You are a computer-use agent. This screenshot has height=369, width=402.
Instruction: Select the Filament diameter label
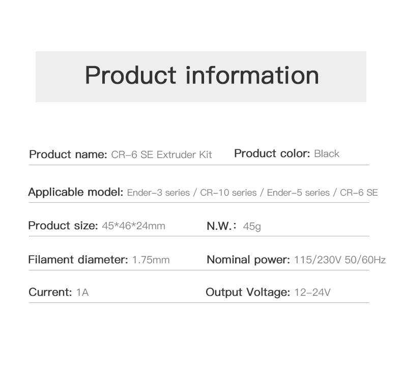tap(78, 260)
